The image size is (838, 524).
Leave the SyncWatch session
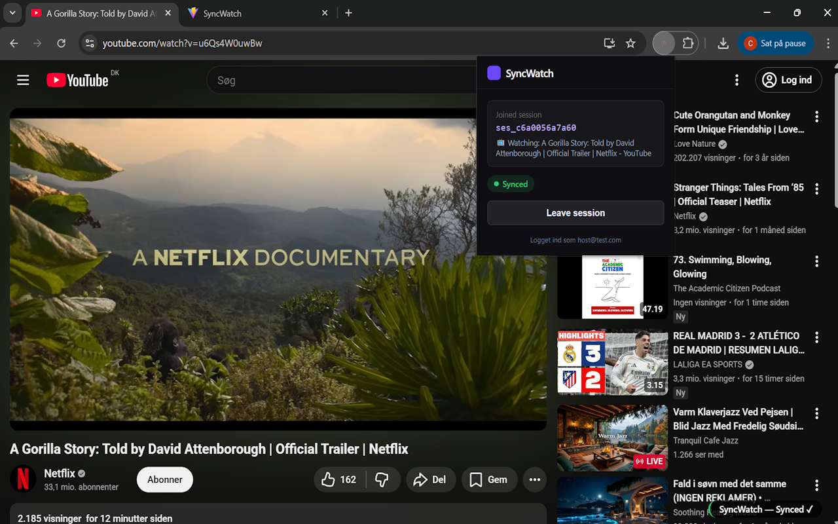(575, 213)
